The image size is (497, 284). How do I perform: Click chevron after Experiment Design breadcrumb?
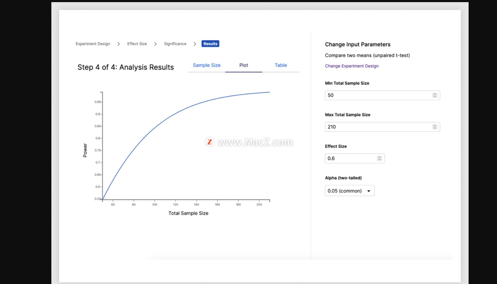(119, 44)
